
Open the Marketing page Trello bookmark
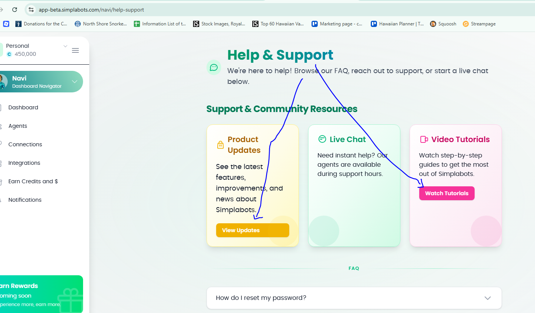pos(337,24)
